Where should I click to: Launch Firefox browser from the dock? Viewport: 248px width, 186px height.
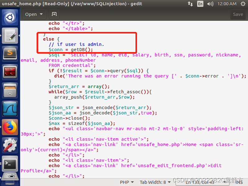coord(10,127)
